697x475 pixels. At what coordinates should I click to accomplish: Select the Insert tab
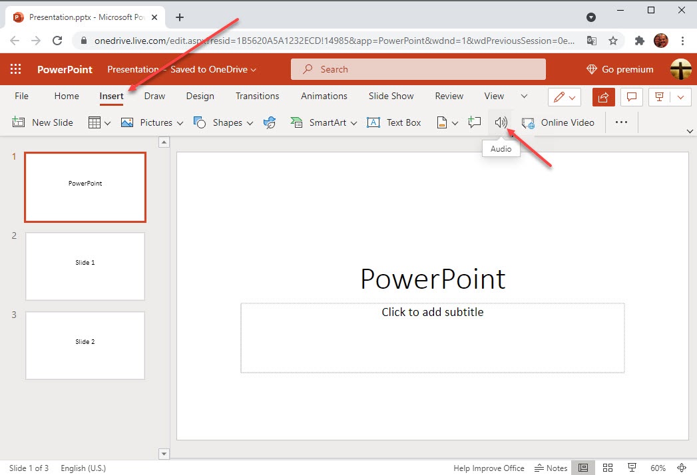111,96
